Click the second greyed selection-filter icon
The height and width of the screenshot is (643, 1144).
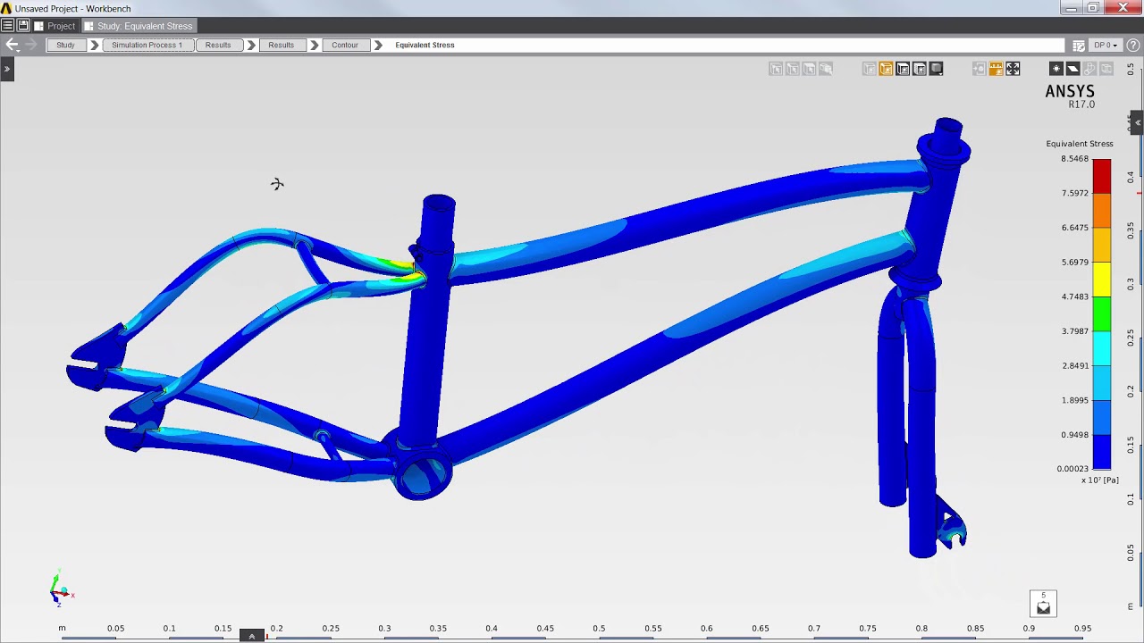[x=793, y=69]
